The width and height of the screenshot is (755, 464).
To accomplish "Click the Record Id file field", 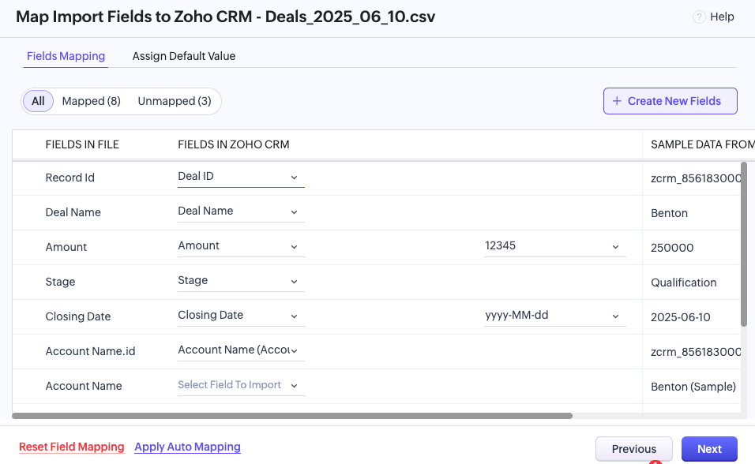I will [x=69, y=178].
